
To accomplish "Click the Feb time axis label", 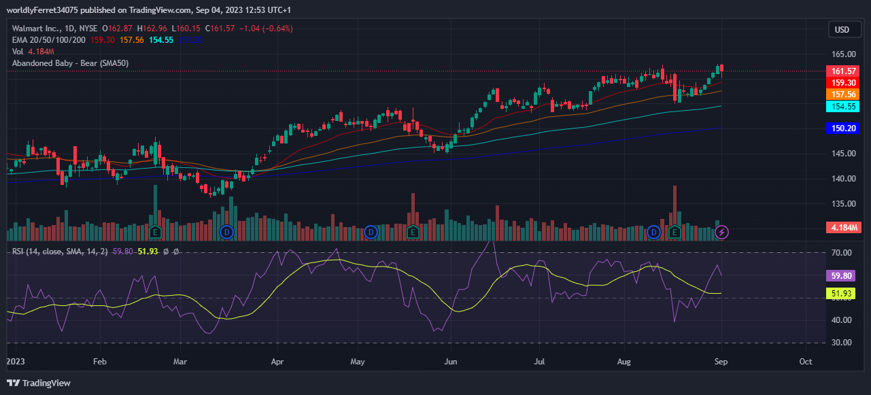I will [99, 362].
